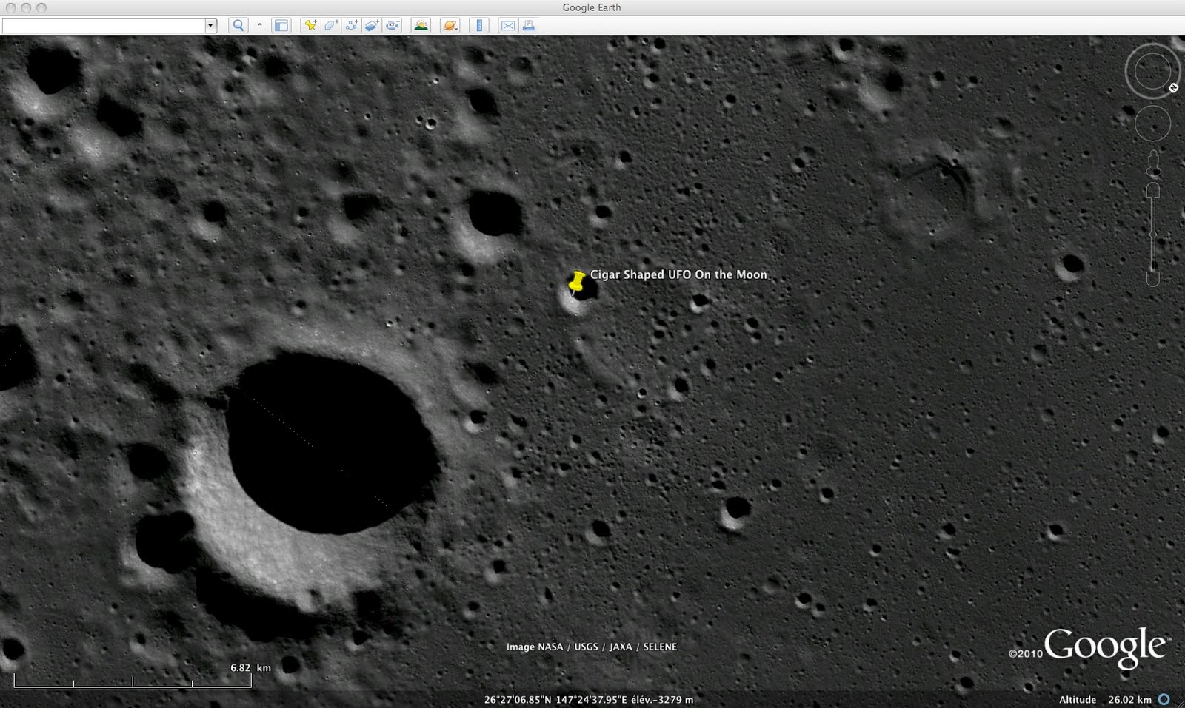The height and width of the screenshot is (708, 1185).
Task: Click the streaming status circle icon
Action: click(1164, 699)
